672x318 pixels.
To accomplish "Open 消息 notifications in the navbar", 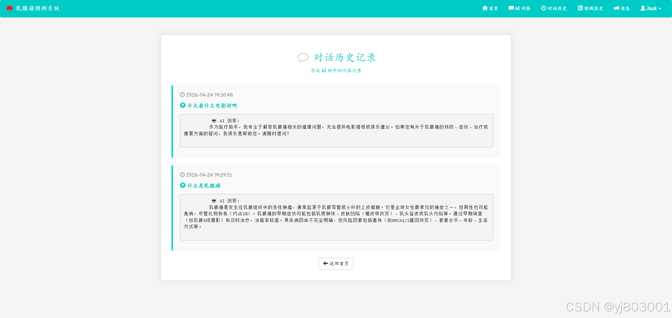I will coord(622,8).
